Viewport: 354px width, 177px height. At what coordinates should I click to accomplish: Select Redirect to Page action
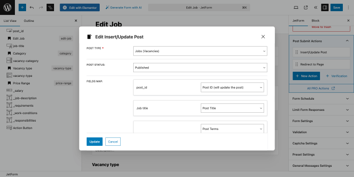[321, 64]
